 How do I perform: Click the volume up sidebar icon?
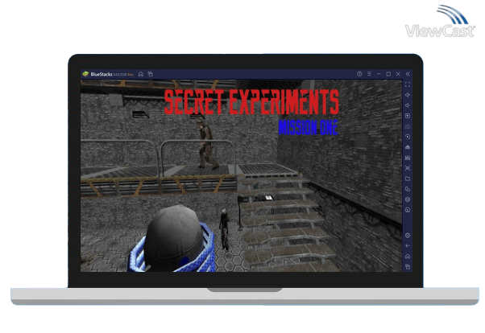click(x=408, y=95)
